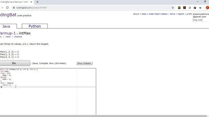The image size is (209, 117).
Task: Click the Warmup-1 breadcrumb link
Action: click(x=8, y=33)
